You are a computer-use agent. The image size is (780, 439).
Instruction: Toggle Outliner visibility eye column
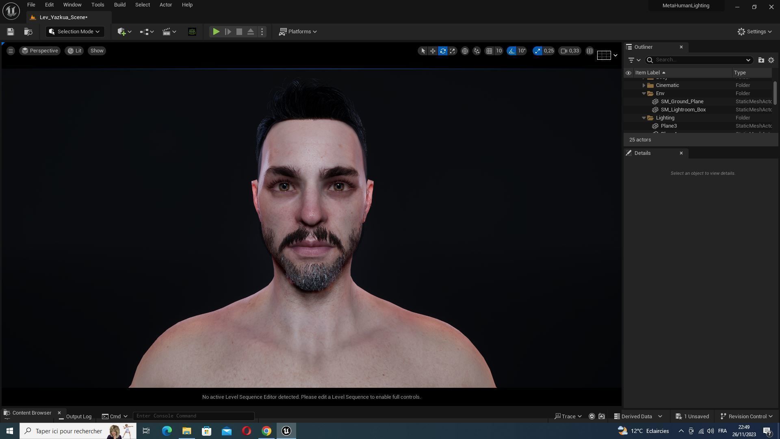click(x=628, y=73)
